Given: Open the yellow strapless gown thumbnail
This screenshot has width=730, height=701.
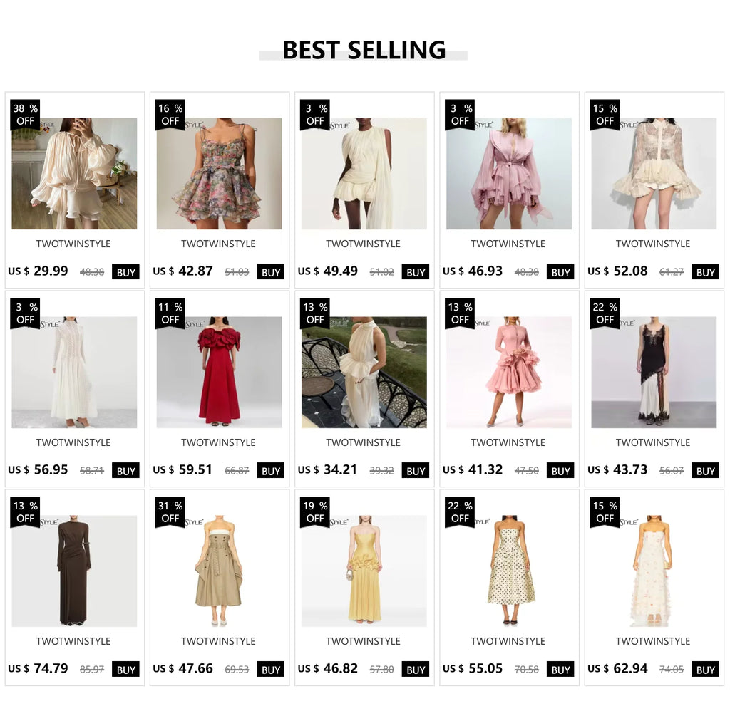Looking at the screenshot, I should pos(364,571).
